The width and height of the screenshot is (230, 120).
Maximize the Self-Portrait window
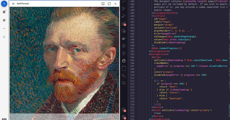coord(109,4)
